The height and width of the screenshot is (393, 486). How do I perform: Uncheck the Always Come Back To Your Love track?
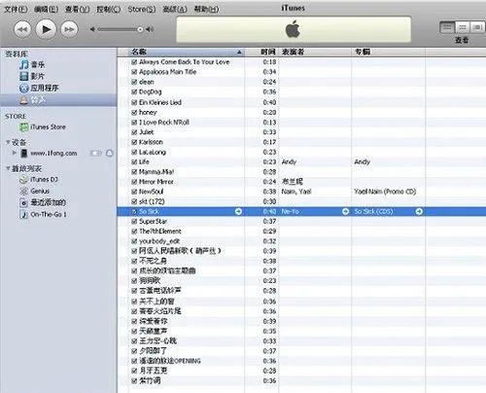[x=134, y=62]
